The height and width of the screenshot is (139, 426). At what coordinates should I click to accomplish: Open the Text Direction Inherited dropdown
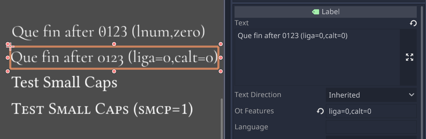[x=371, y=95]
